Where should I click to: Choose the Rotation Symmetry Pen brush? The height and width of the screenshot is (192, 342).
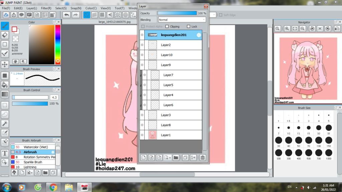[x=33, y=157]
